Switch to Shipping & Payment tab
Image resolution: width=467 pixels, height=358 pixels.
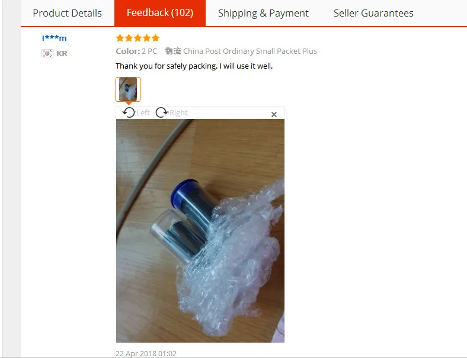pyautogui.click(x=263, y=13)
